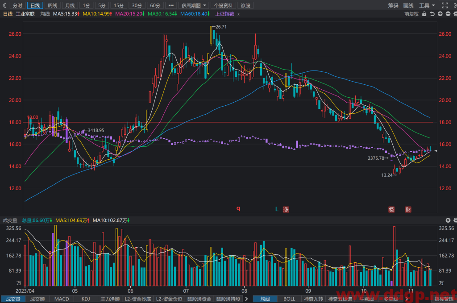The height and width of the screenshot is (303, 457).
Task: Open 诊股 stock diagnosis
Action: coord(245,5)
